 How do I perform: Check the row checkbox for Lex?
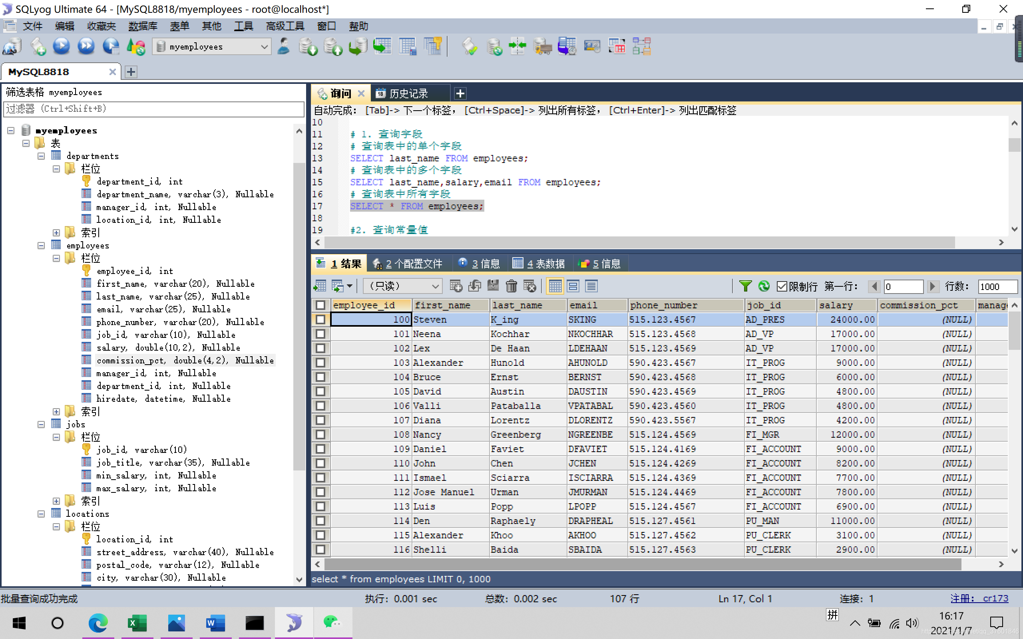[320, 348]
